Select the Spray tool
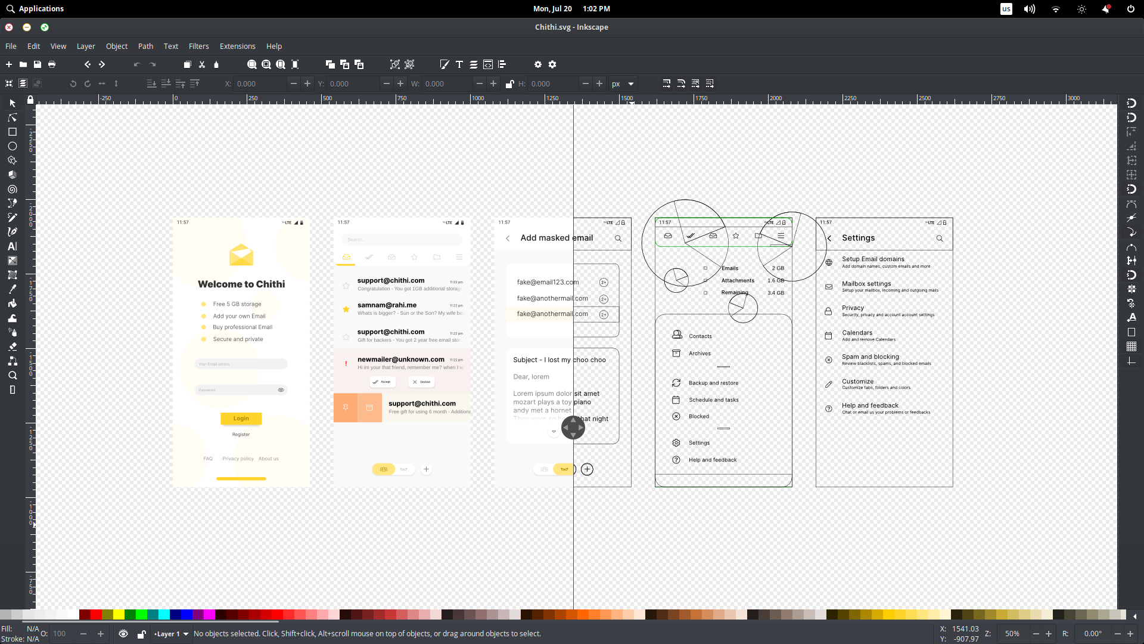The image size is (1144, 644). pos(12,332)
